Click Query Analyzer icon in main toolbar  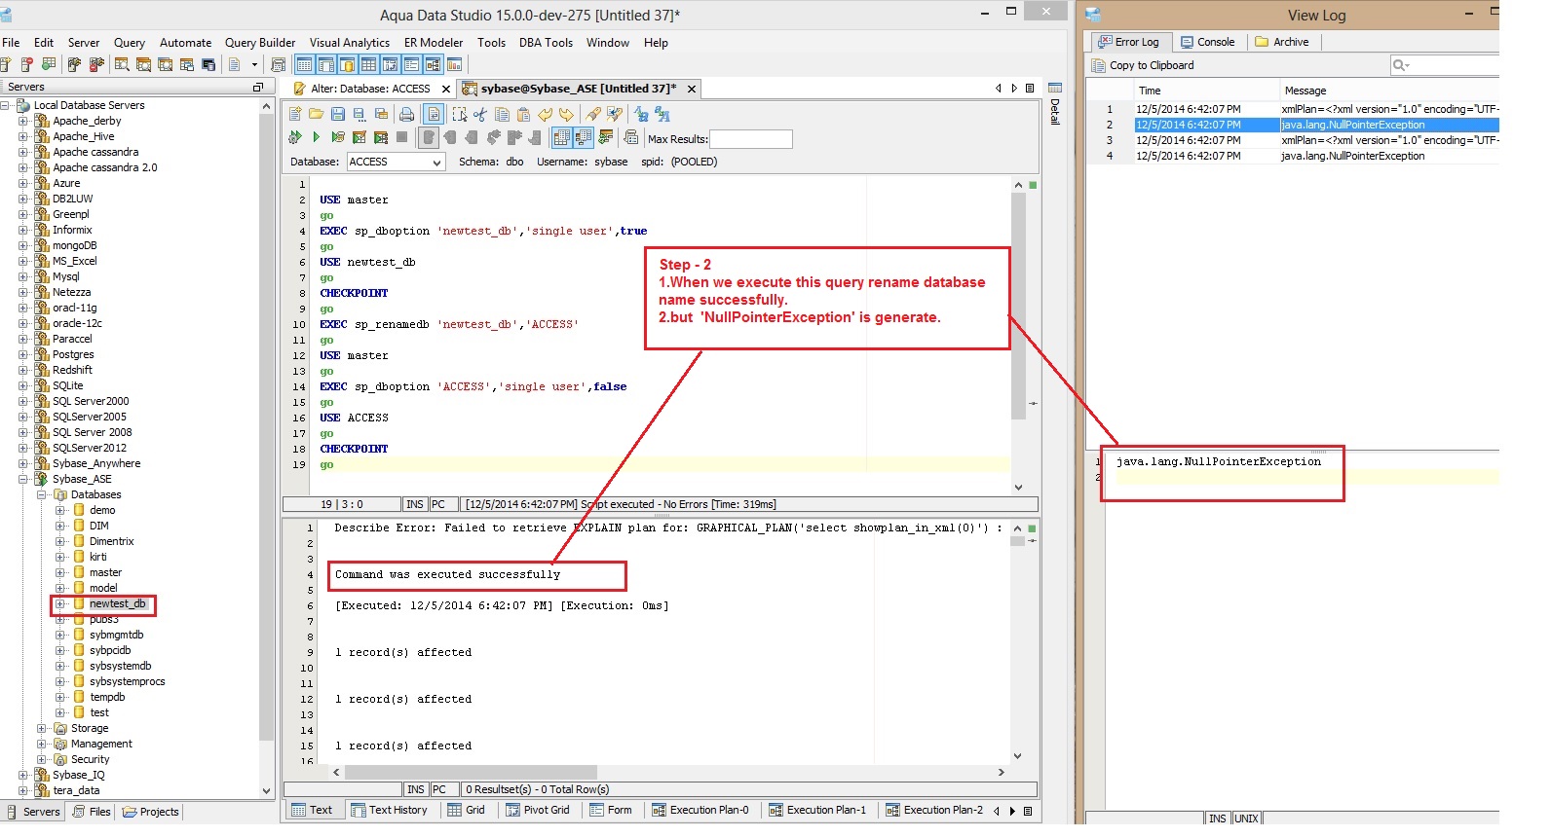(x=122, y=65)
